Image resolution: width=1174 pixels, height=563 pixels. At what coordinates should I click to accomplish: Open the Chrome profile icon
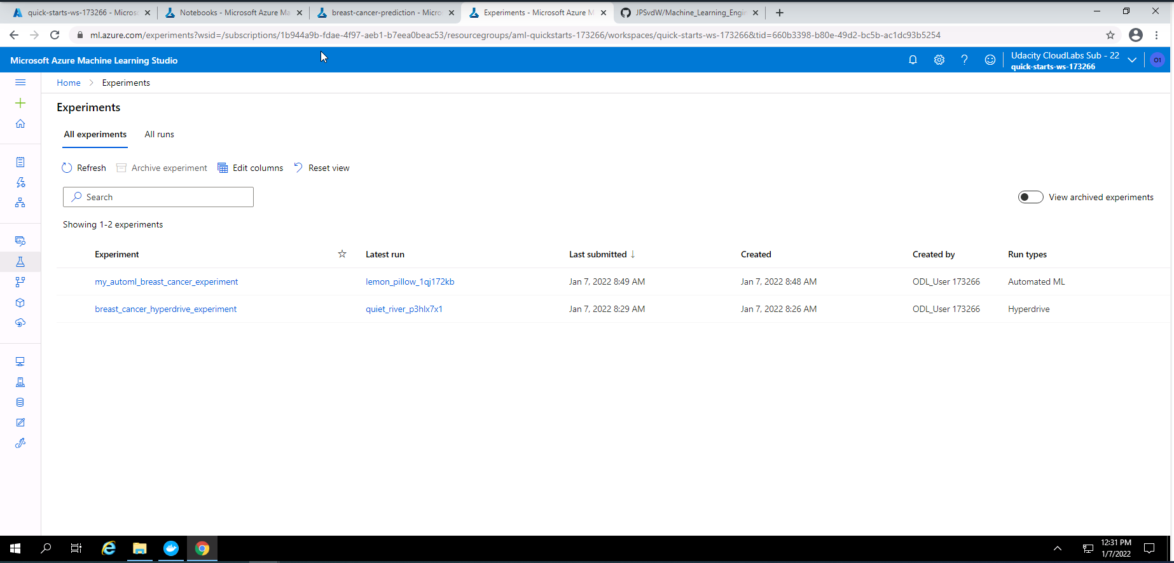(1136, 35)
